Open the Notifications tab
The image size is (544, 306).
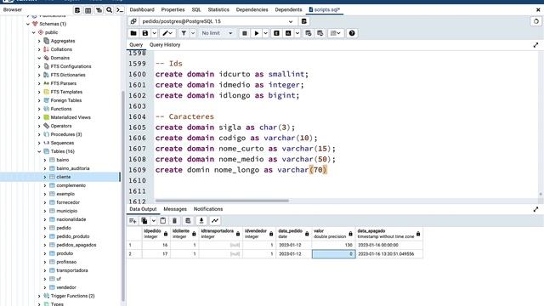click(x=208, y=209)
